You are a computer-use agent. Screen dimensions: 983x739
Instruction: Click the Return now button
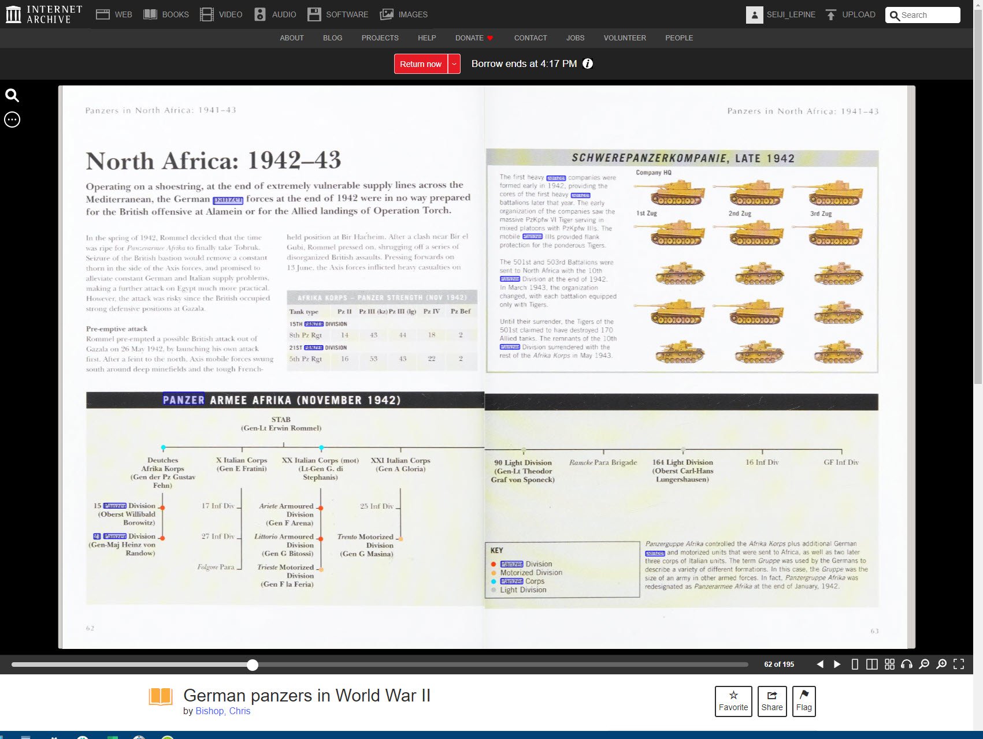[x=421, y=64]
